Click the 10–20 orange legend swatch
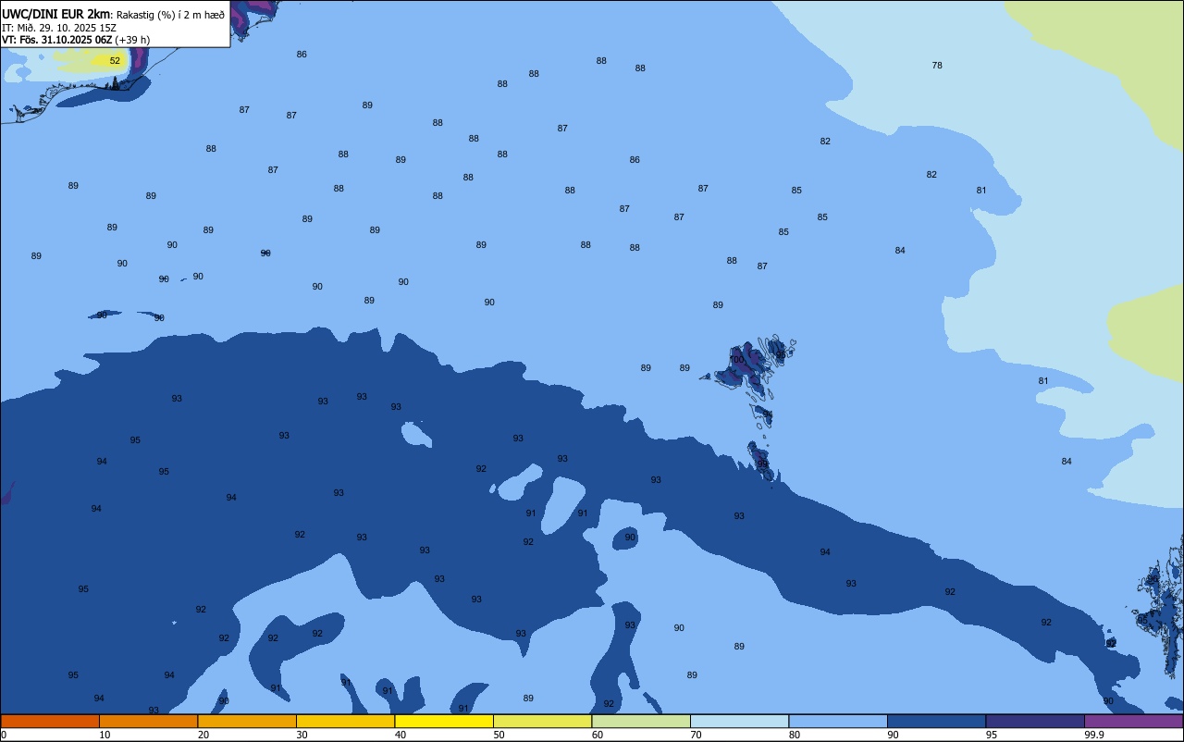This screenshot has height=742, width=1184. pos(148,721)
